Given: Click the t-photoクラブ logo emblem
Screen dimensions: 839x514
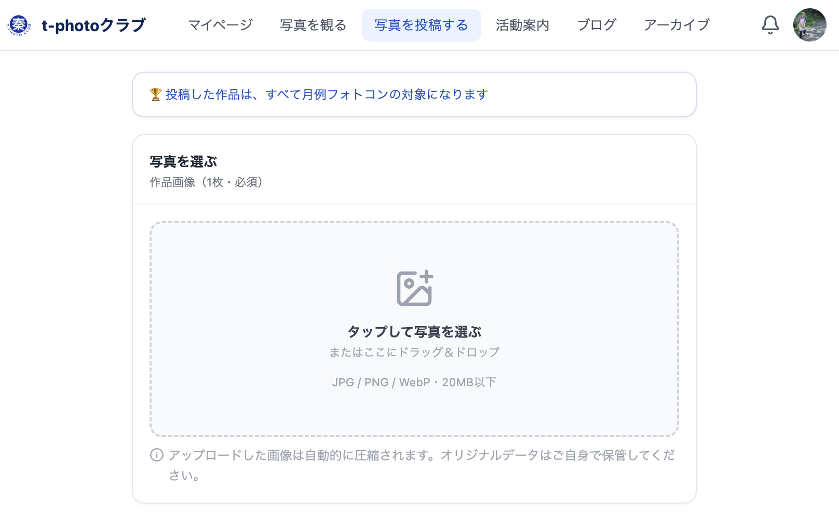Looking at the screenshot, I should [x=19, y=25].
